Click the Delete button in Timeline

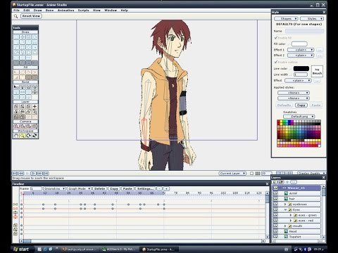click(x=100, y=188)
